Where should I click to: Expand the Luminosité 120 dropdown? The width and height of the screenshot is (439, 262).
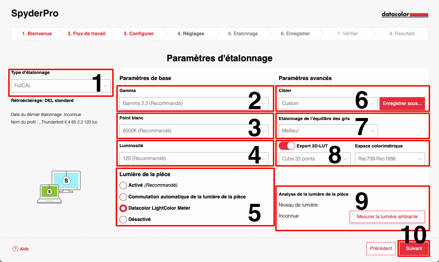tap(194, 159)
